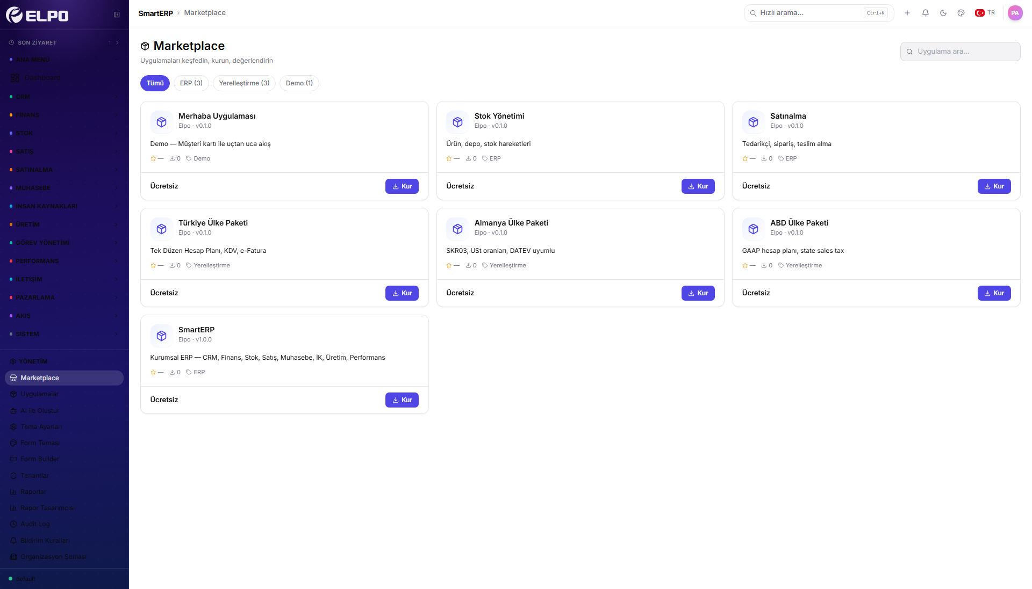Click the Satınalma card package icon
The image size is (1032, 589).
754,122
